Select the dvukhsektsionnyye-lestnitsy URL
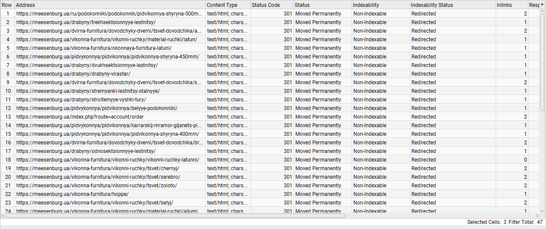 tap(87, 65)
